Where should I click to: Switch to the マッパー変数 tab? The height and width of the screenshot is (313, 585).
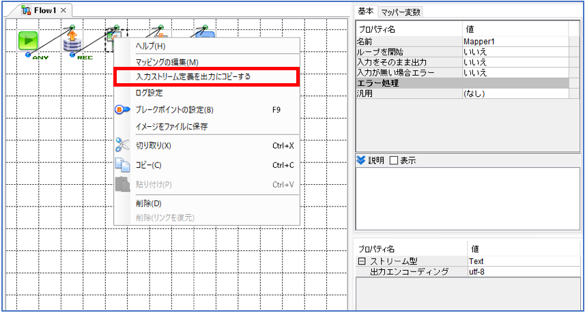pos(401,12)
